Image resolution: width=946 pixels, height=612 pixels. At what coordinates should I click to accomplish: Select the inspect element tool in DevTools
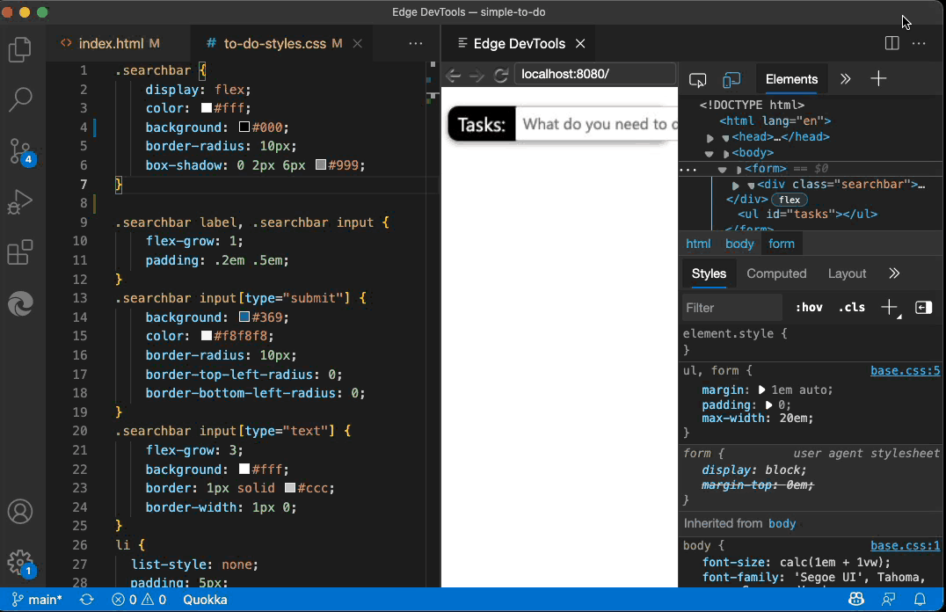(697, 79)
